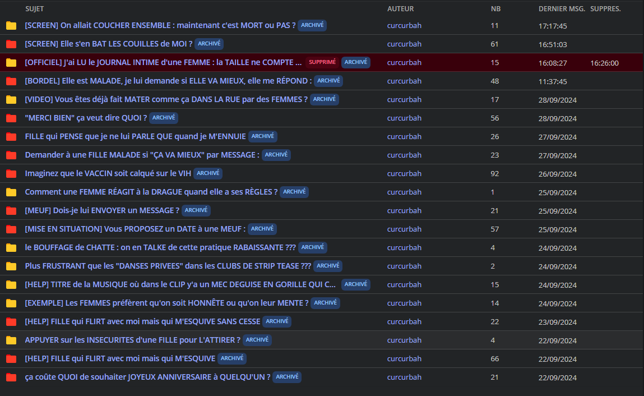Click folder icon beside 'On allait COUCHER ENSEMBLE' topic

pos(11,25)
